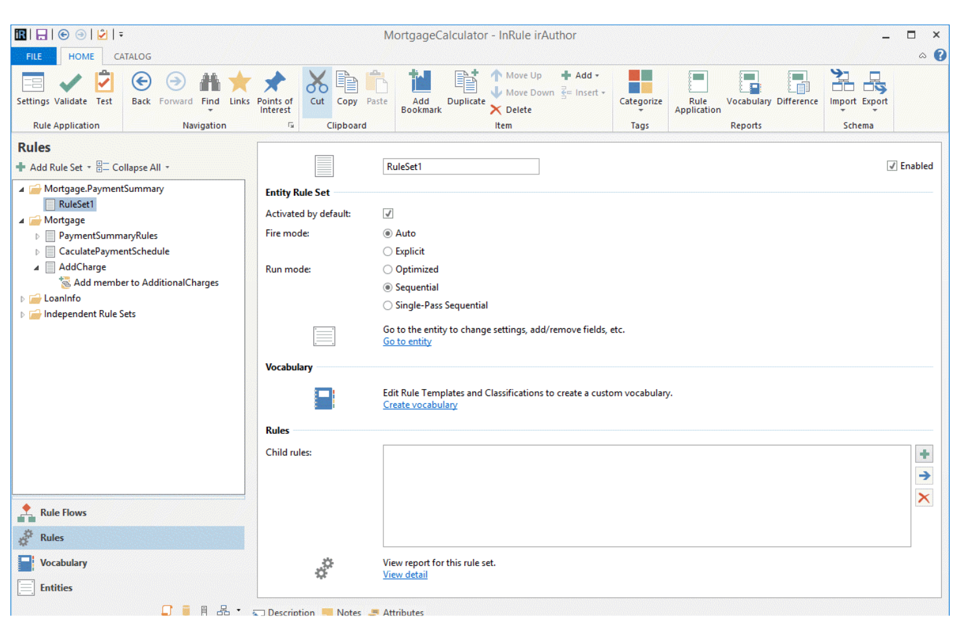Toggle Activated by default
This screenshot has height=640, width=960.
click(387, 213)
